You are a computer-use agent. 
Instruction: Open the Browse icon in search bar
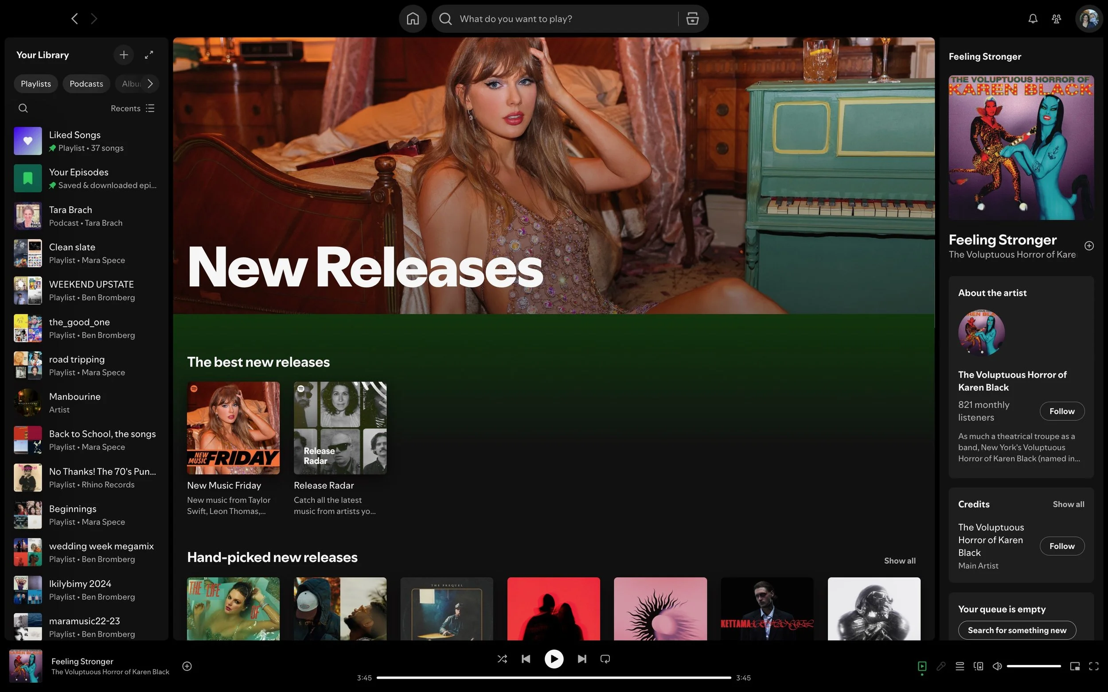692,19
